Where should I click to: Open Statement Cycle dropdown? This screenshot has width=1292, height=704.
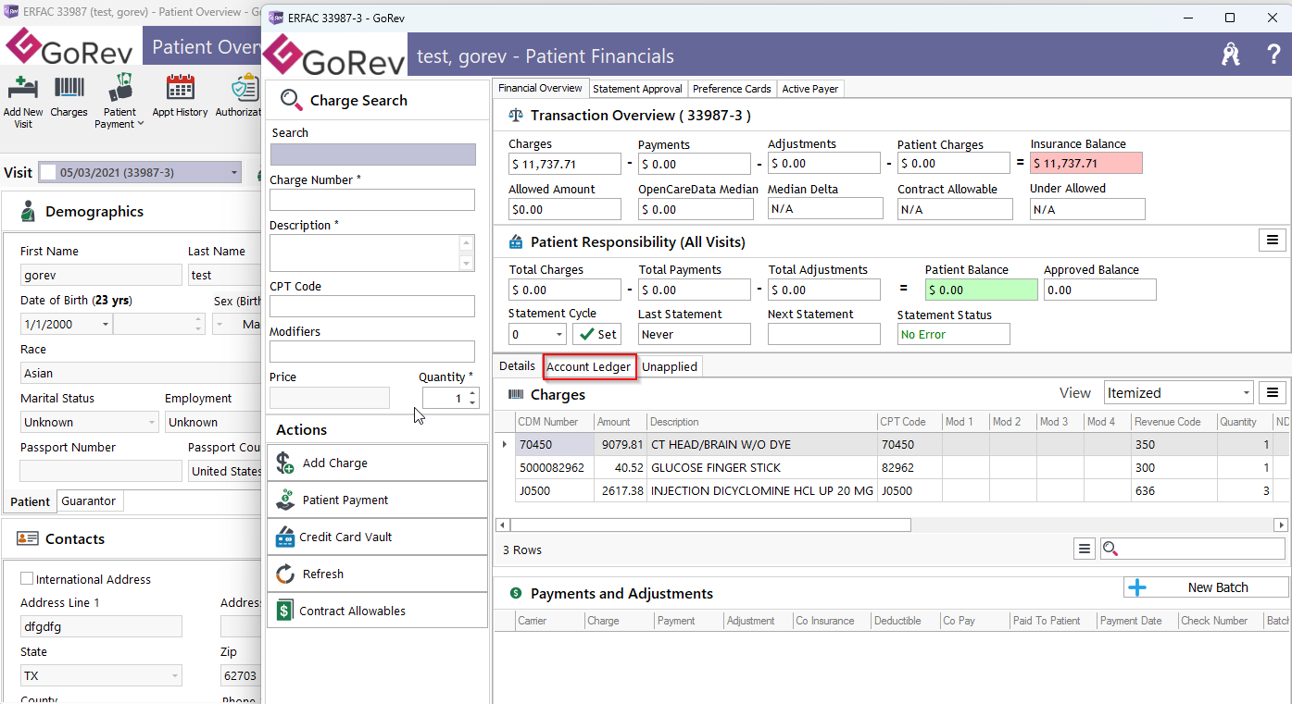[x=558, y=334]
